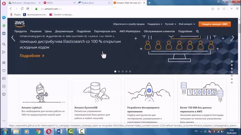241x135 pixels.
Task: Open the Русский language dropdown
Action: (171, 24)
